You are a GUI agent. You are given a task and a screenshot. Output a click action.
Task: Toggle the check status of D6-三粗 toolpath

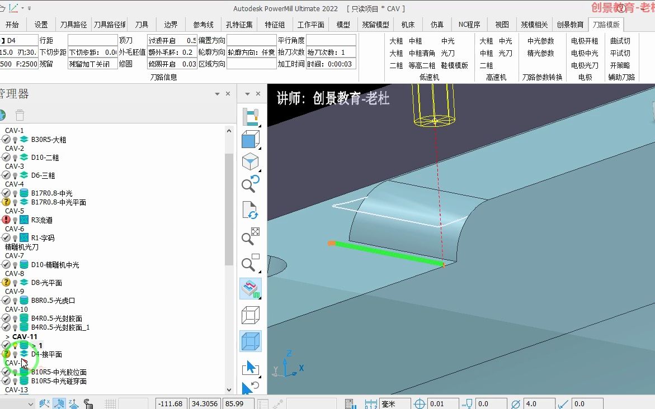pyautogui.click(x=6, y=175)
